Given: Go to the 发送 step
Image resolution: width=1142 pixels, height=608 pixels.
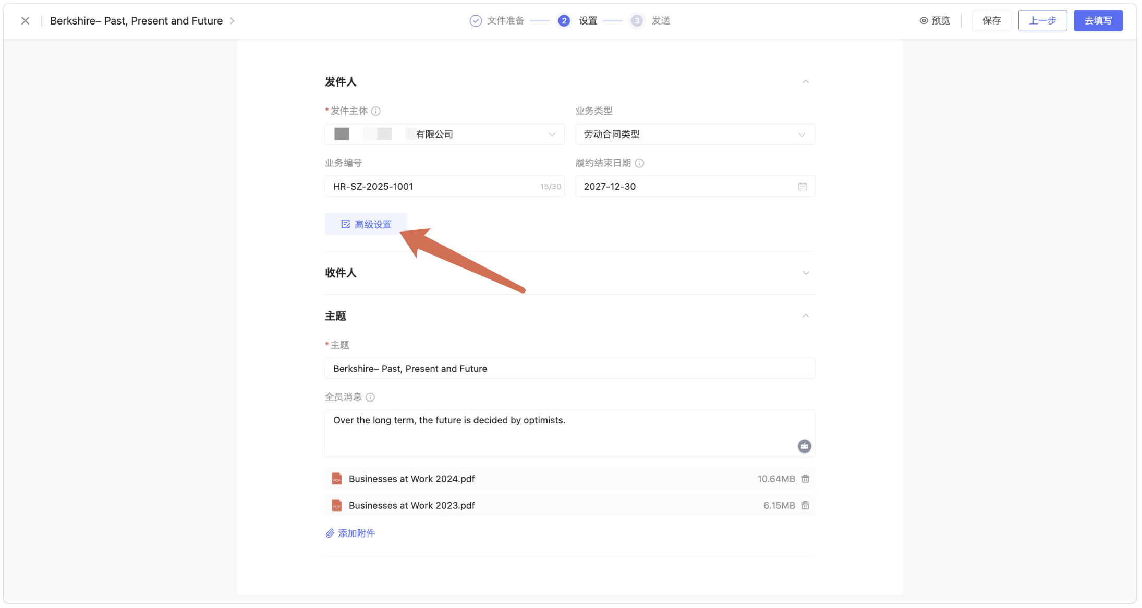Looking at the screenshot, I should 651,21.
